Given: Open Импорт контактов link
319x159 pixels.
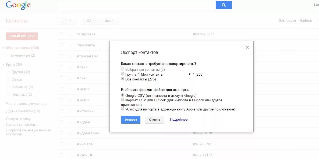Looking at the screenshot, I should [22, 124].
